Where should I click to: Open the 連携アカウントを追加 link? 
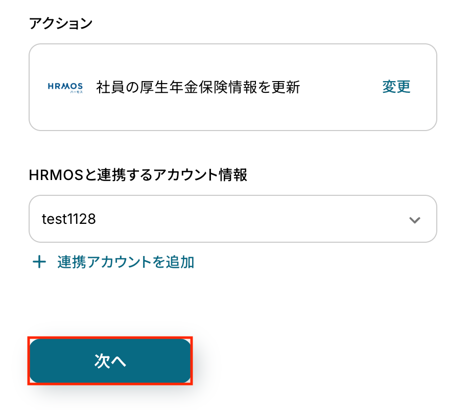(126, 263)
